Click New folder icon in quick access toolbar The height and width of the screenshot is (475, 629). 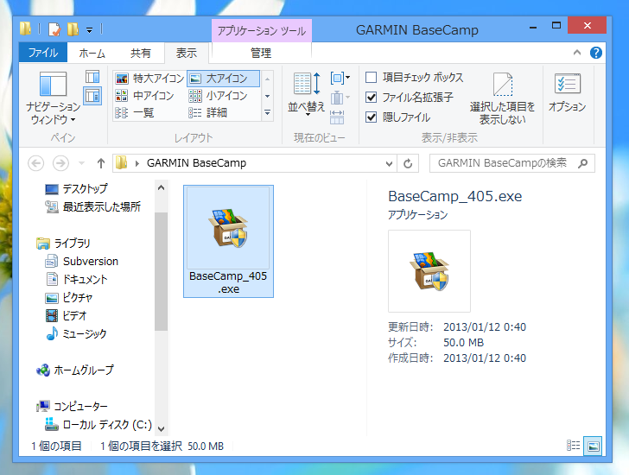[73, 29]
